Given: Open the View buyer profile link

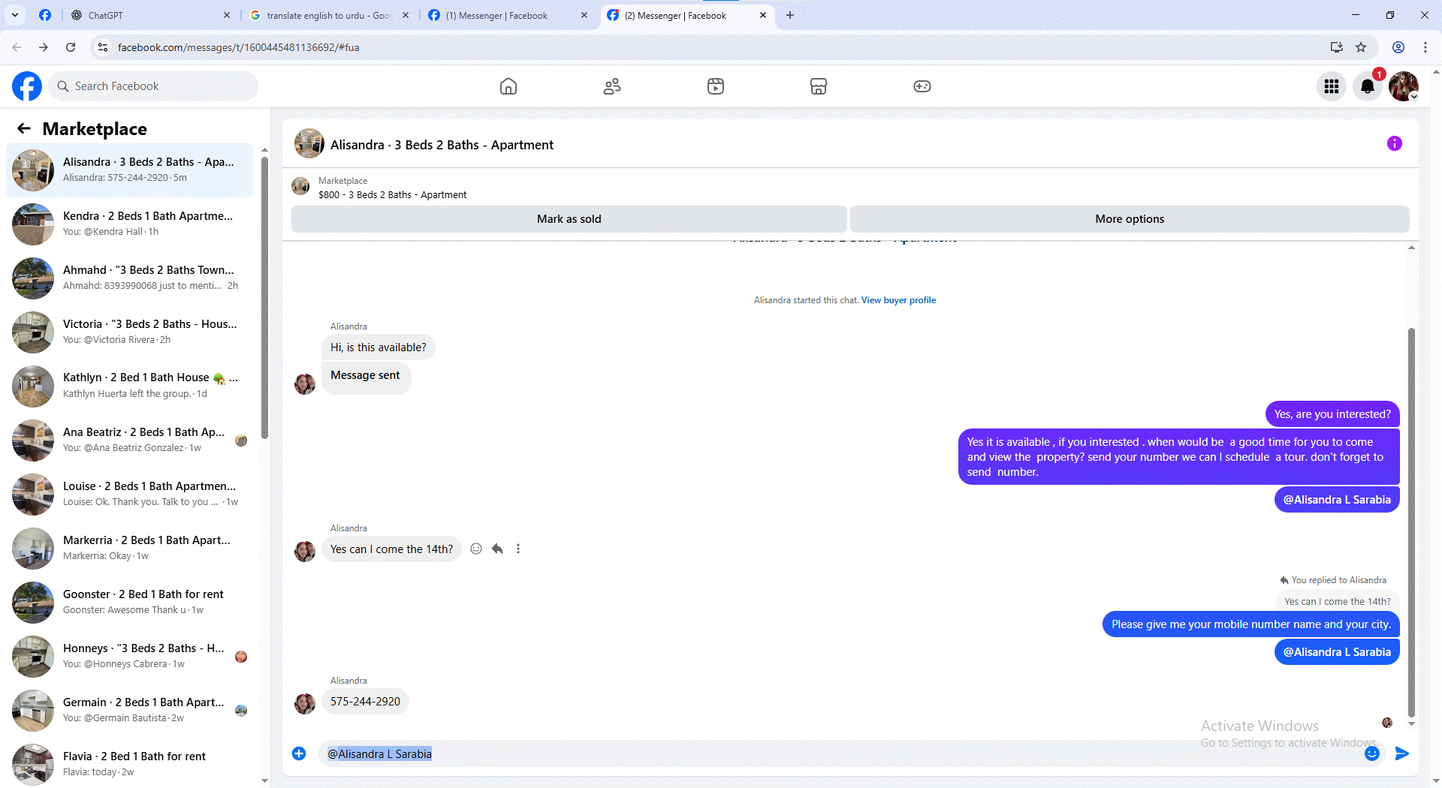Looking at the screenshot, I should pyautogui.click(x=898, y=300).
